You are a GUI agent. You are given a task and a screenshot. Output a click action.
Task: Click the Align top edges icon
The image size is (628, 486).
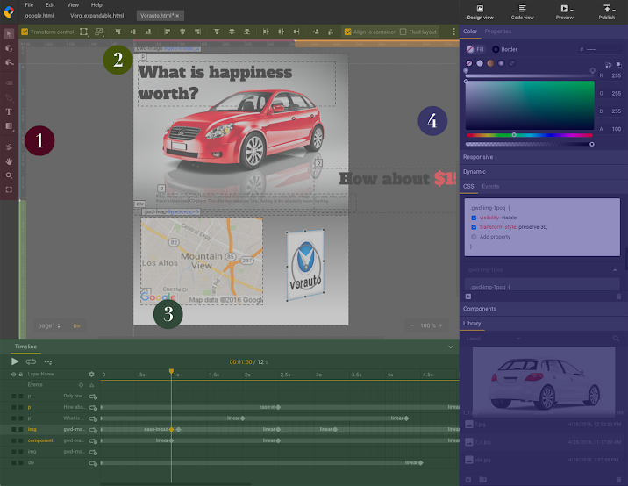pos(118,32)
